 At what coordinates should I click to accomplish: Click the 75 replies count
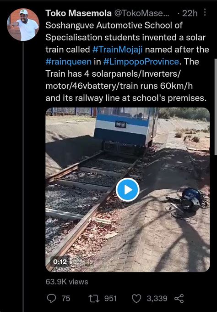click(x=66, y=299)
